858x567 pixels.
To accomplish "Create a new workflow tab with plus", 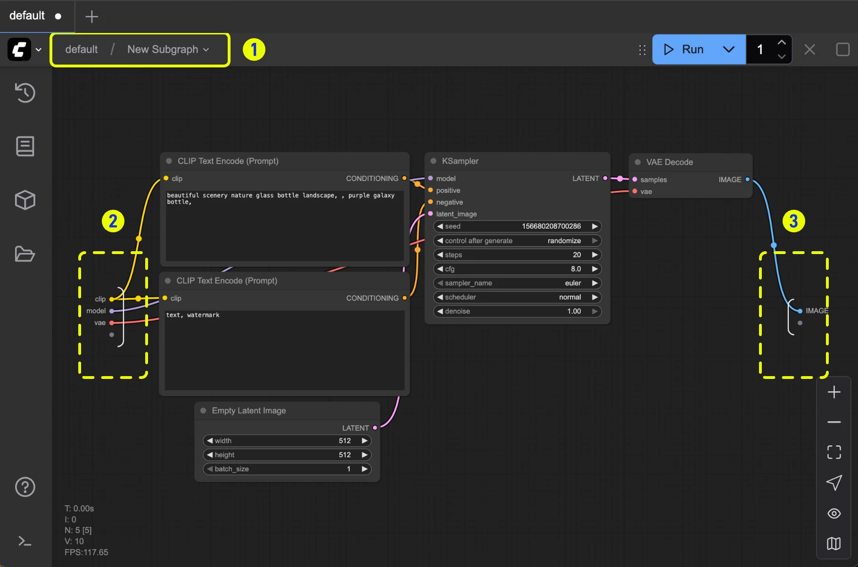I will [x=91, y=16].
